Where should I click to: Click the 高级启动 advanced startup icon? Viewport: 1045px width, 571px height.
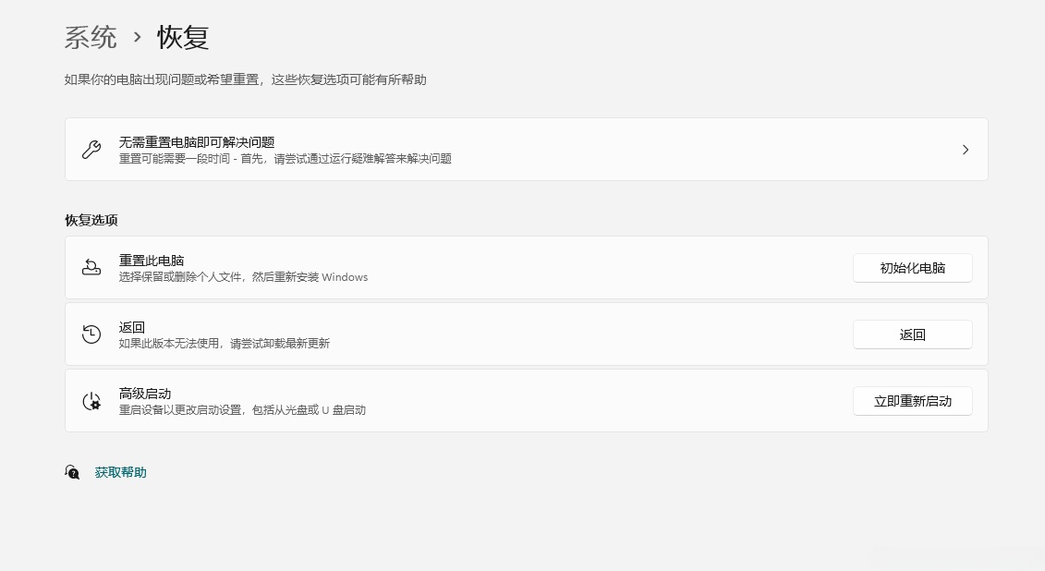(x=91, y=401)
